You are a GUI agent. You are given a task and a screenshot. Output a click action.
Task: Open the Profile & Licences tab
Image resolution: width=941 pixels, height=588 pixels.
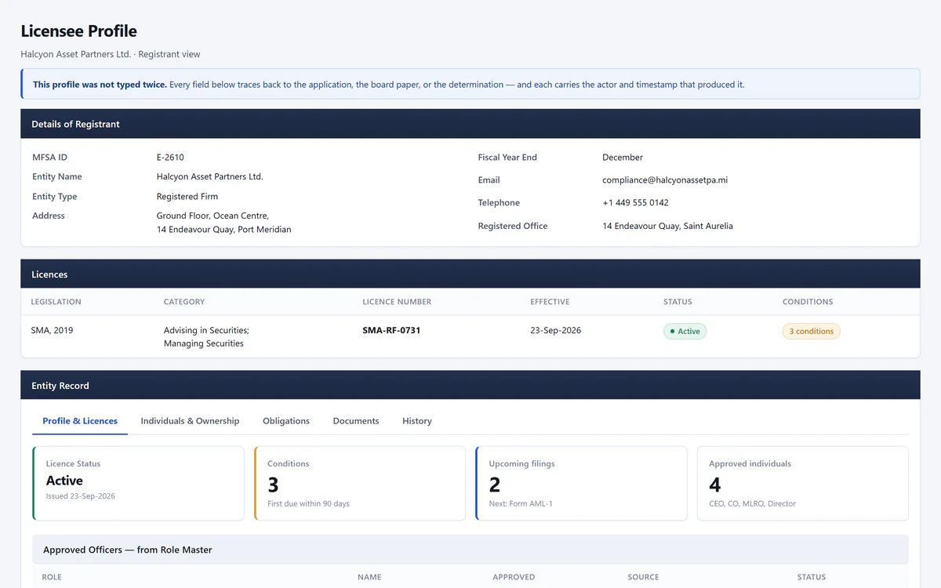[x=80, y=421]
